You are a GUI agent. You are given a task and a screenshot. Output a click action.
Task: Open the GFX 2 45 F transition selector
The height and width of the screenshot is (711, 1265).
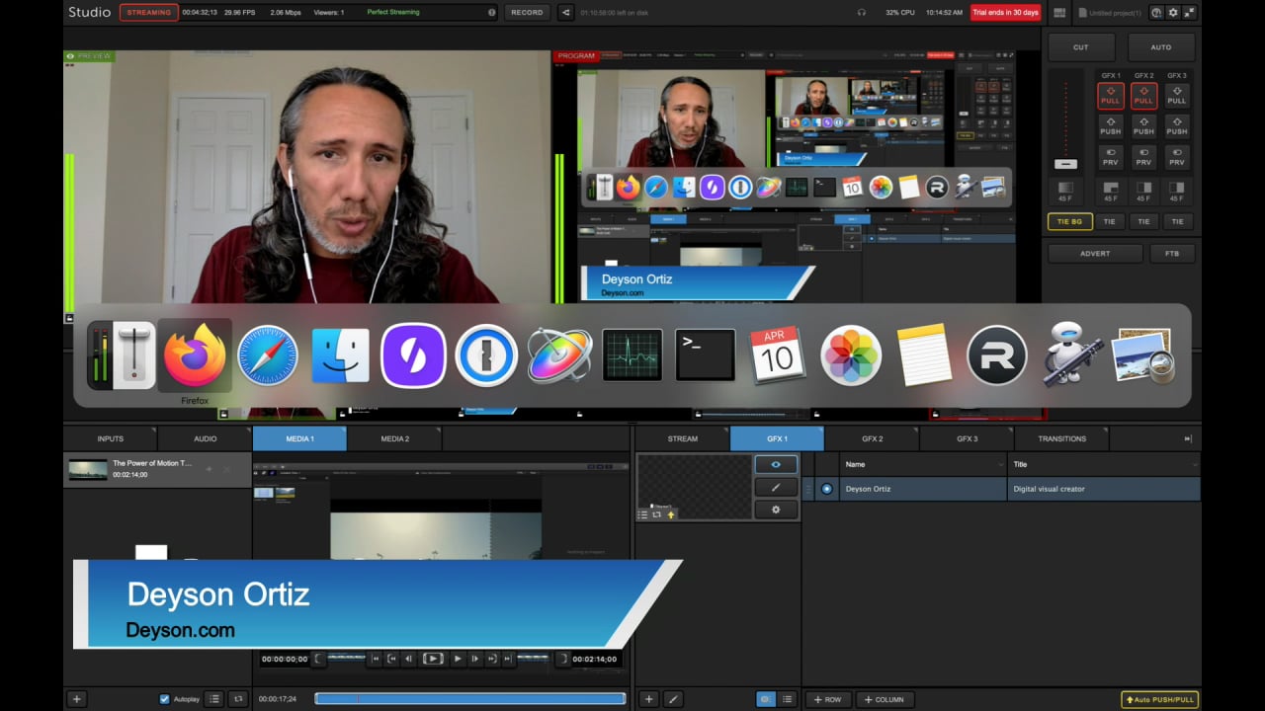(x=1143, y=191)
